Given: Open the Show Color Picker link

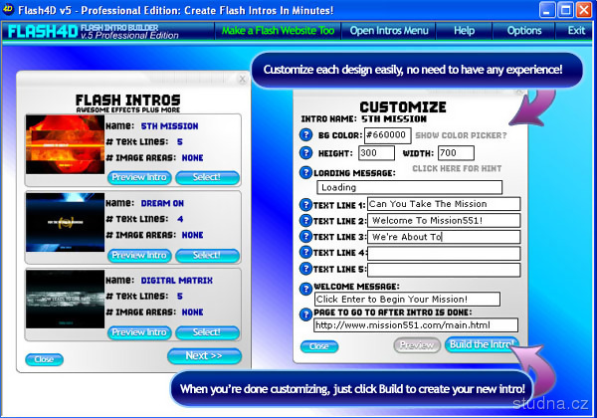Looking at the screenshot, I should click(x=461, y=135).
